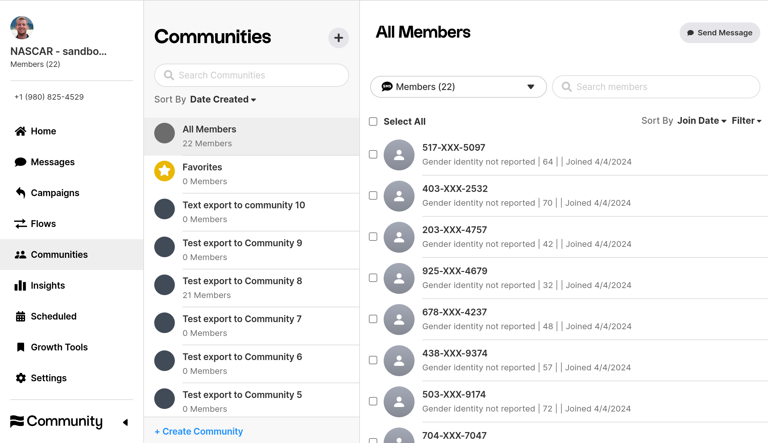Check the box for member 925-XXX-4679
The width and height of the screenshot is (768, 443).
point(373,278)
